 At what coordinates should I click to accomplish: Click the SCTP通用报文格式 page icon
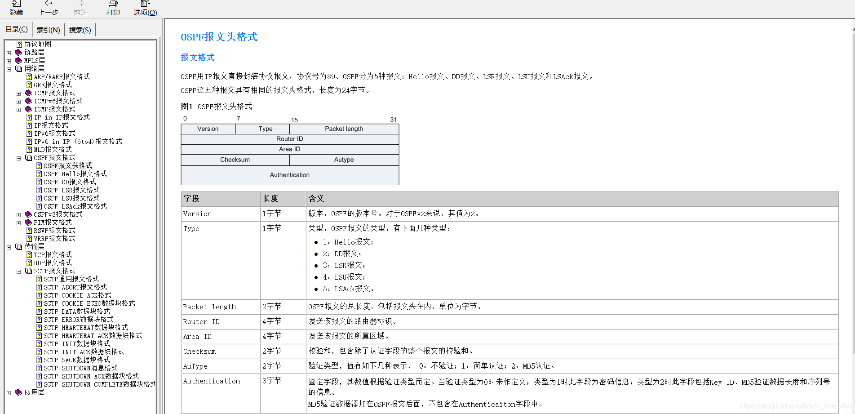(x=39, y=279)
